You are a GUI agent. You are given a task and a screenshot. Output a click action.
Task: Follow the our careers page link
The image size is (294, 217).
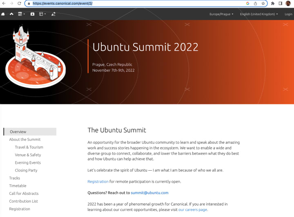193,210
